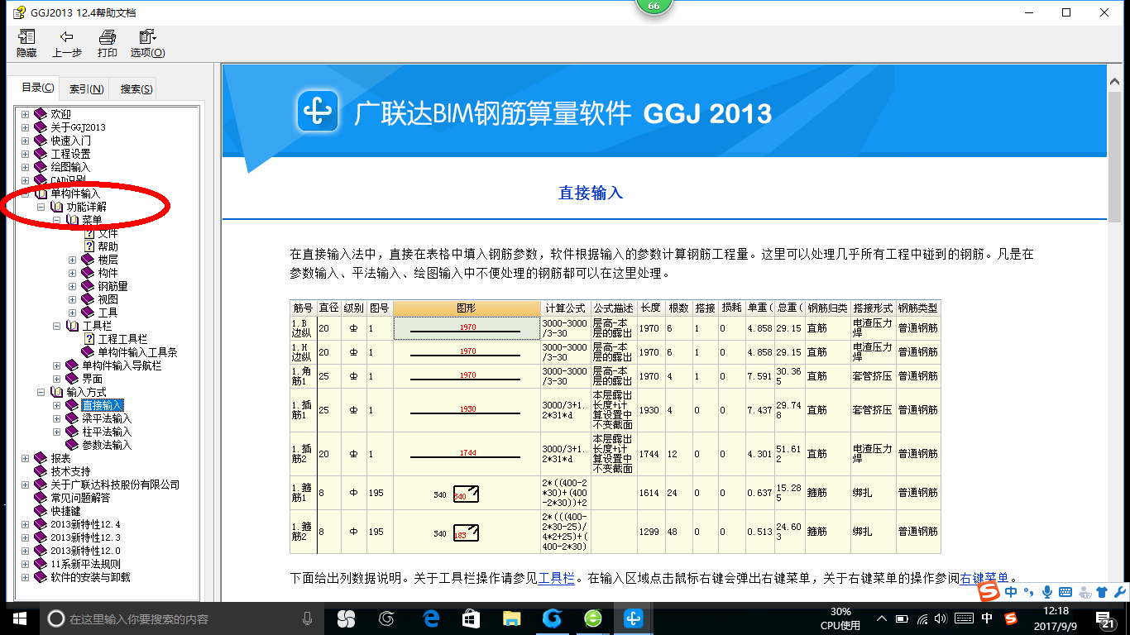
Task: Open the 文件 help page item
Action: click(x=108, y=233)
